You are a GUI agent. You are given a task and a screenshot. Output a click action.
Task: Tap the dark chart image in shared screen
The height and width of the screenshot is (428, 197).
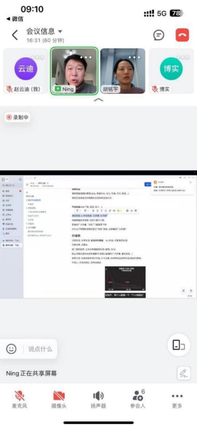click(125, 279)
